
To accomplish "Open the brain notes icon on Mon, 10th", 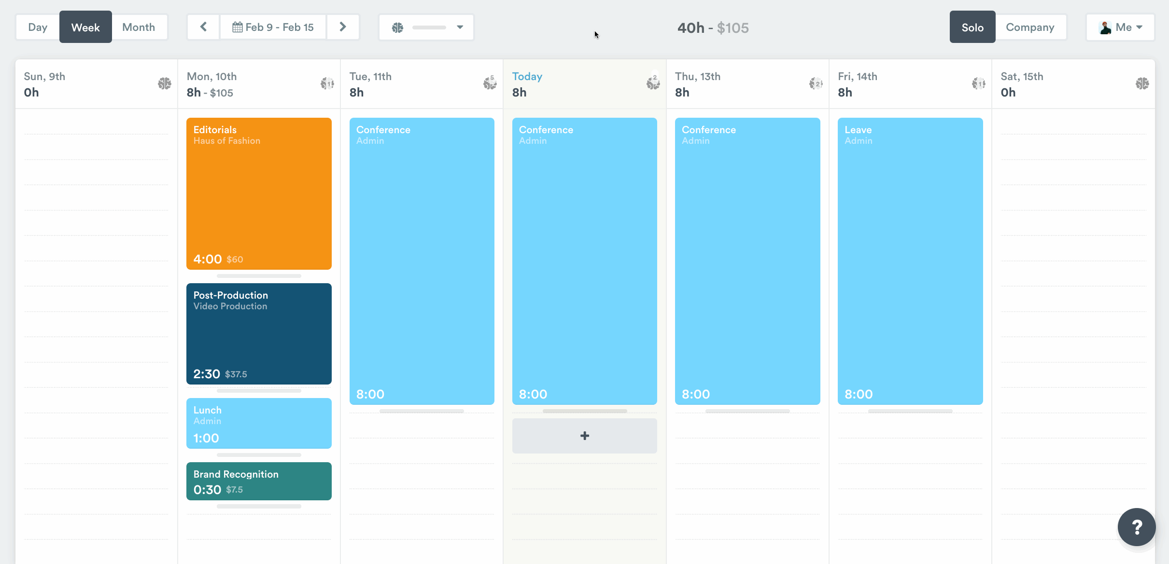I will point(327,83).
